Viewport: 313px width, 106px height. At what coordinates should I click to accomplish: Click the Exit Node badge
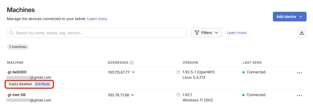(x=42, y=84)
